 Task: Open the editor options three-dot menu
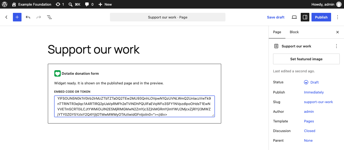click(x=338, y=17)
